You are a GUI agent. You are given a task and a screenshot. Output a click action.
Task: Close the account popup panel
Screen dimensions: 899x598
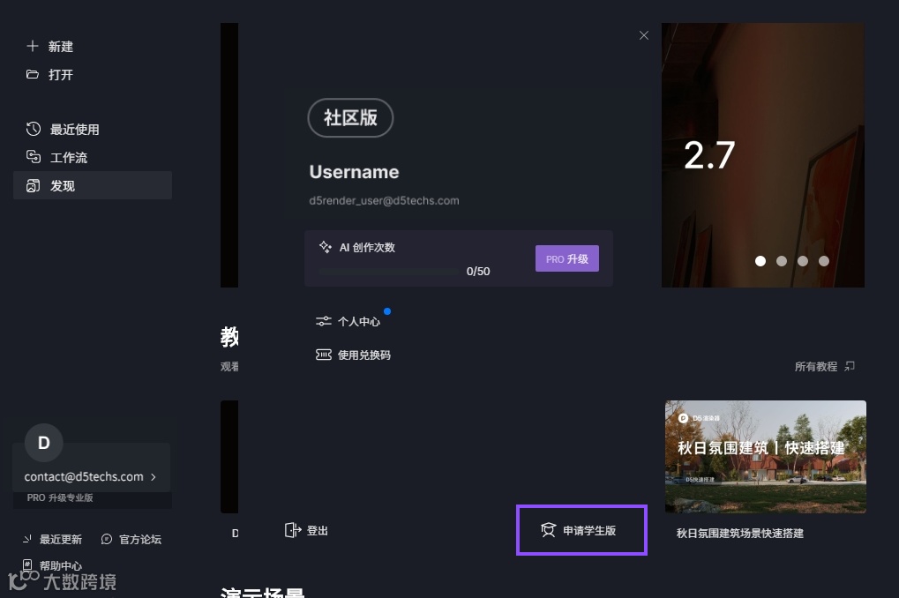644,35
